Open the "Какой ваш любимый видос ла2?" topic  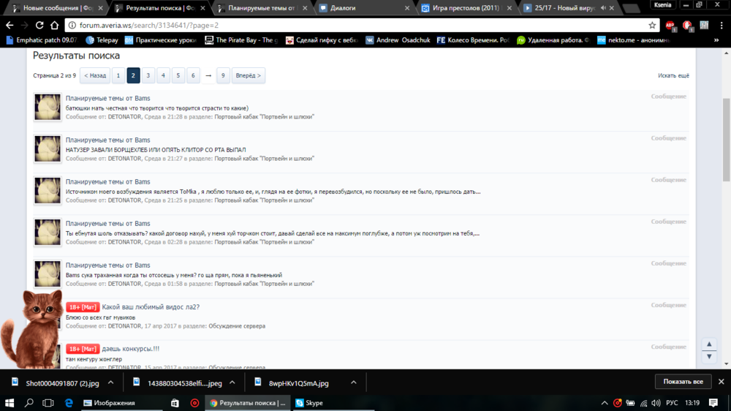tap(151, 307)
